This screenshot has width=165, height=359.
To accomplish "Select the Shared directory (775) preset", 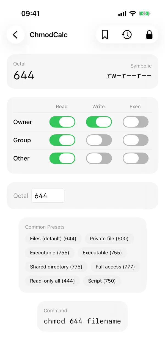I will (56, 267).
